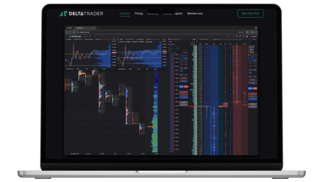Click the red alert icon in the app toolbar
The height and width of the screenshot is (182, 323).
coord(233,36)
